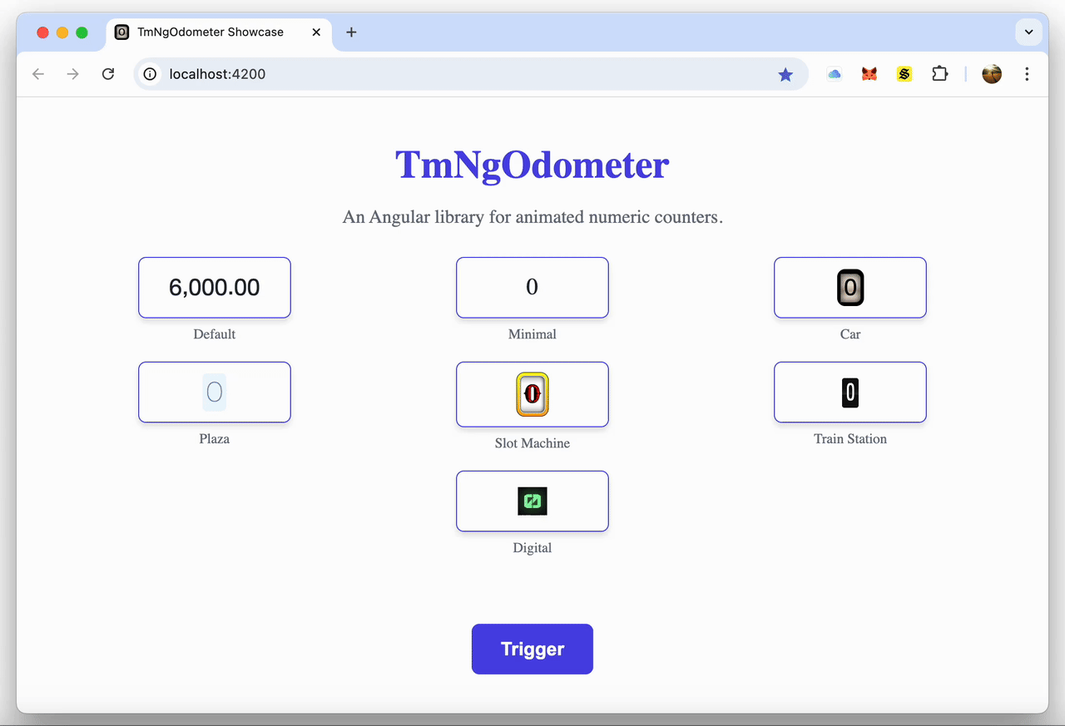Open the Extensions puzzle-piece menu
The width and height of the screenshot is (1065, 726).
click(x=939, y=74)
